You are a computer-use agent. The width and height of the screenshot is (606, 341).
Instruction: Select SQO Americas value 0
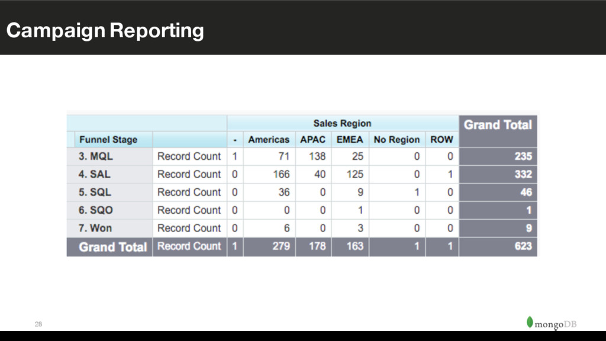click(287, 210)
